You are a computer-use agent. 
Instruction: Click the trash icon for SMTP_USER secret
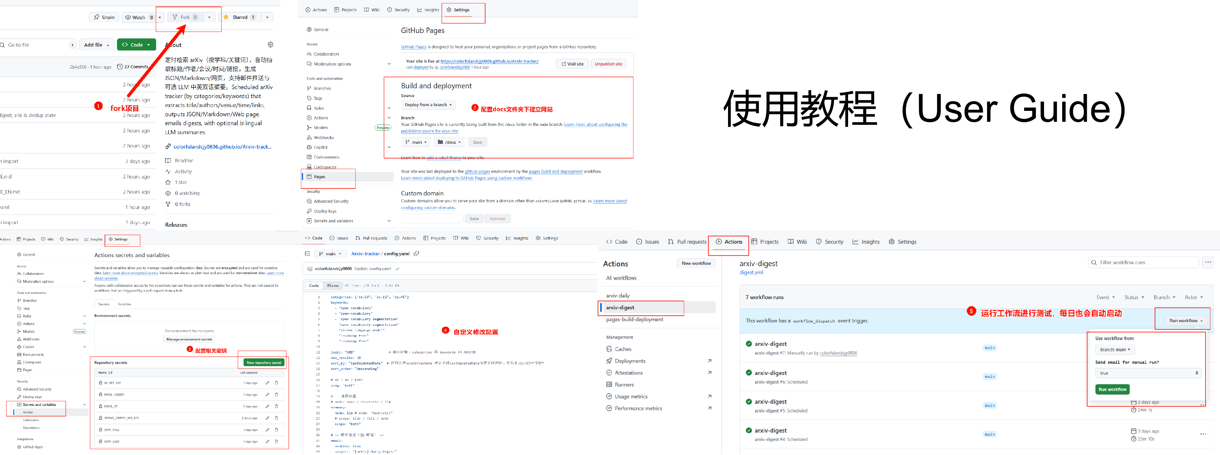click(x=277, y=441)
